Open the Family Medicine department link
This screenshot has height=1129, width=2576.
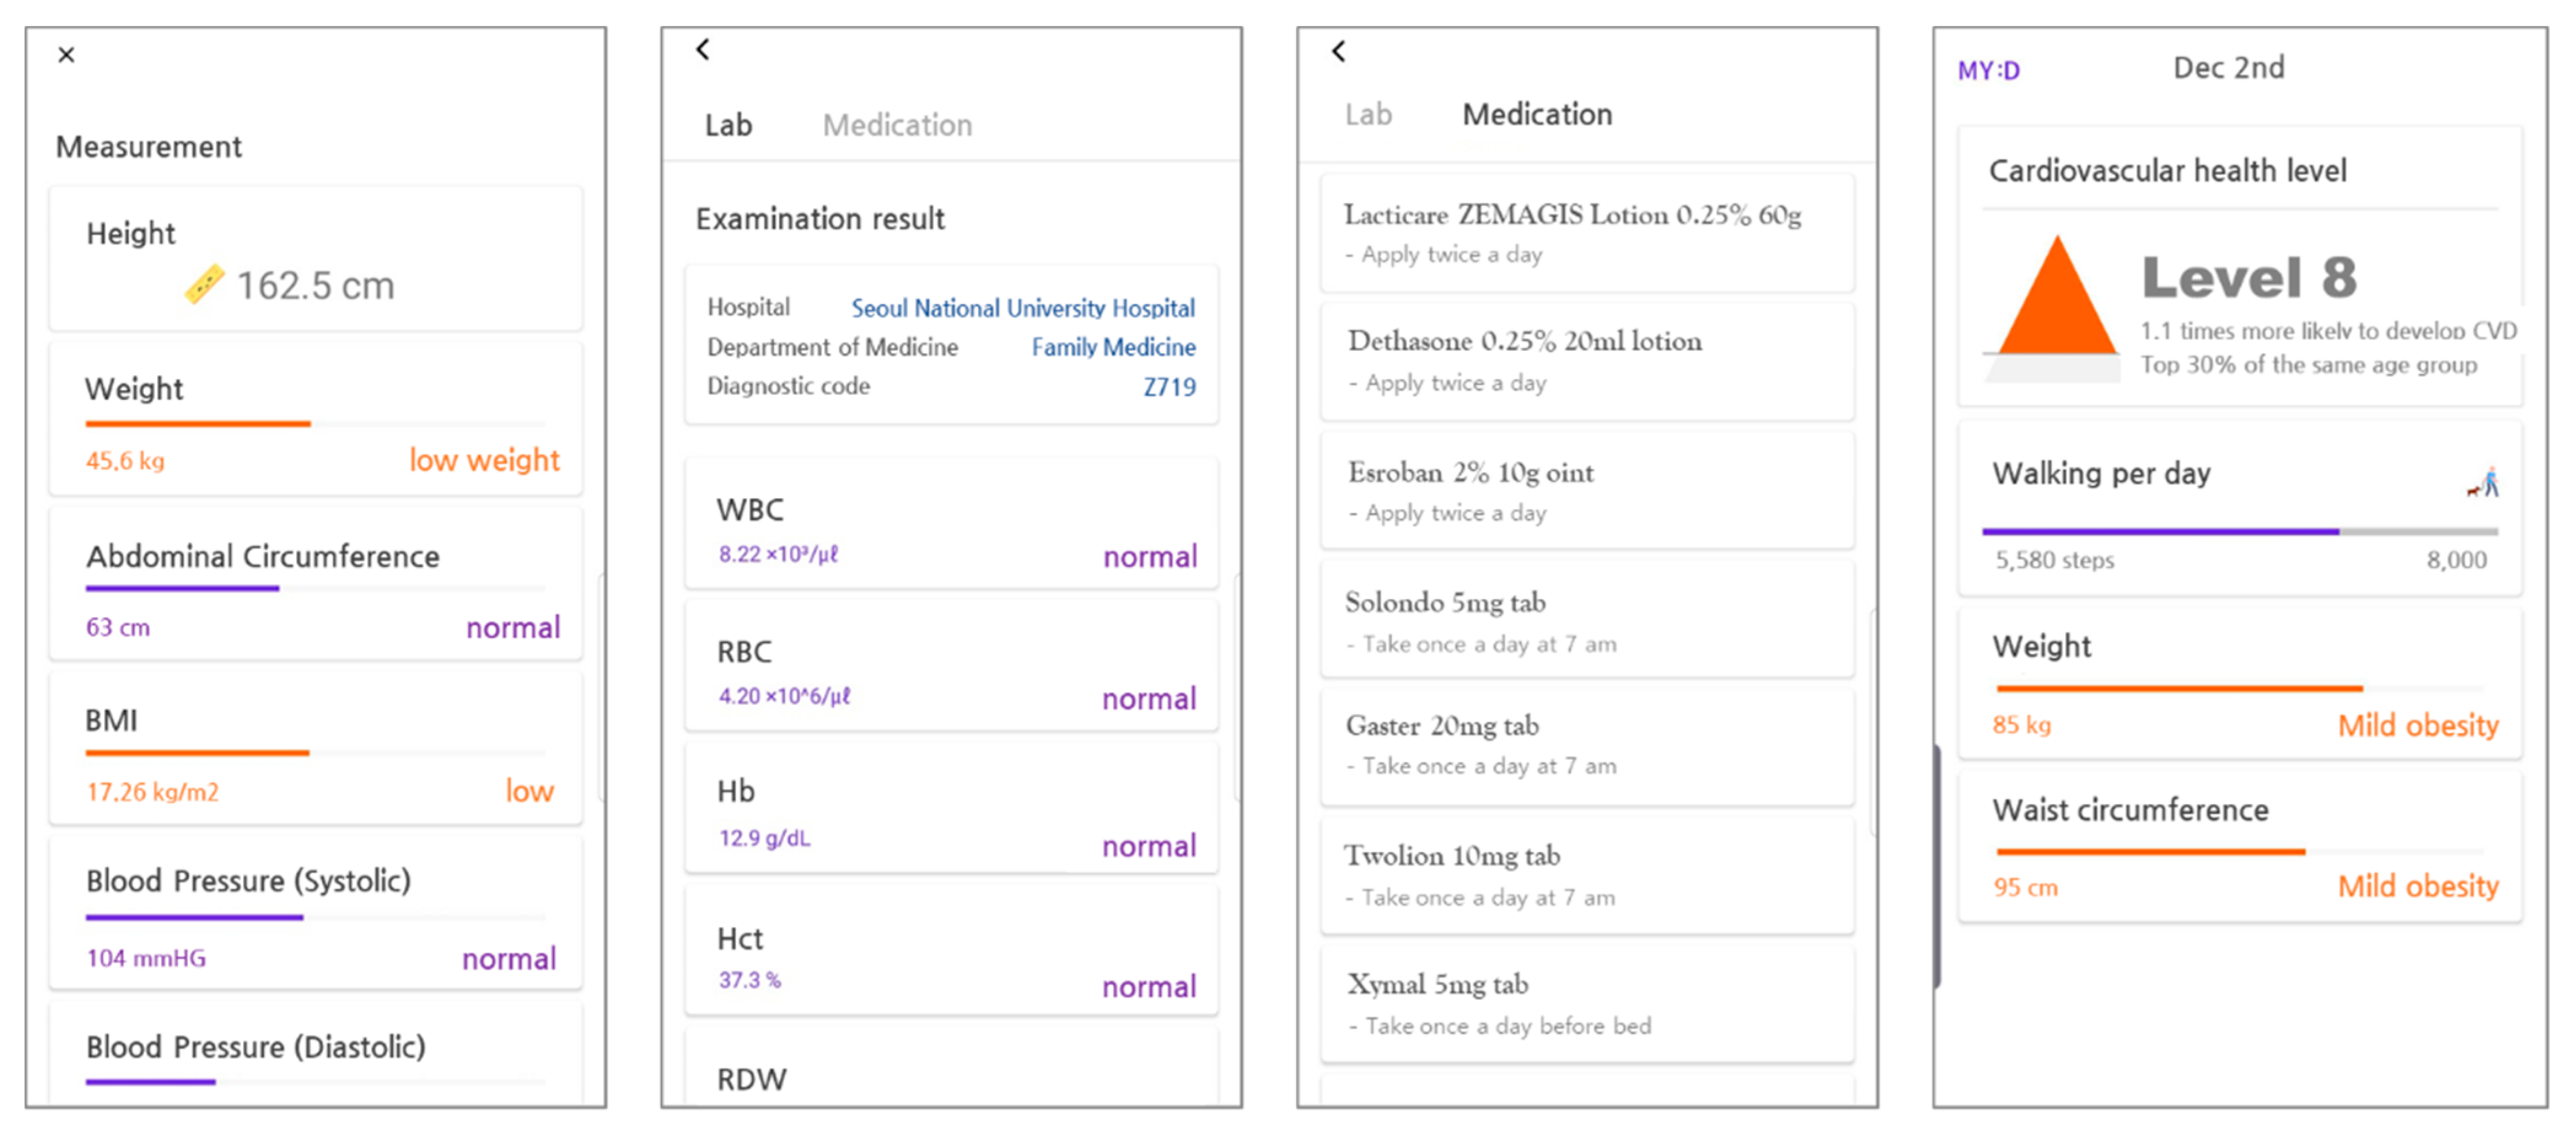(1112, 347)
